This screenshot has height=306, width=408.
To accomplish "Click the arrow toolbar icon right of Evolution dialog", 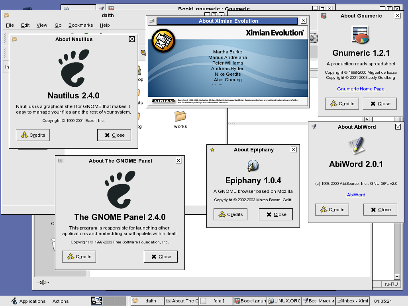I will pyautogui.click(x=313, y=38).
